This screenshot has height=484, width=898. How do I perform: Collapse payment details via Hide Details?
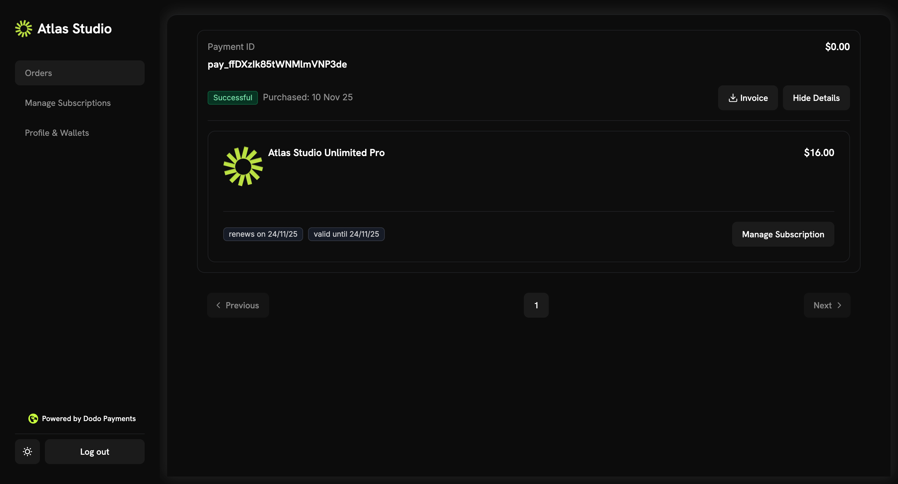pos(816,98)
